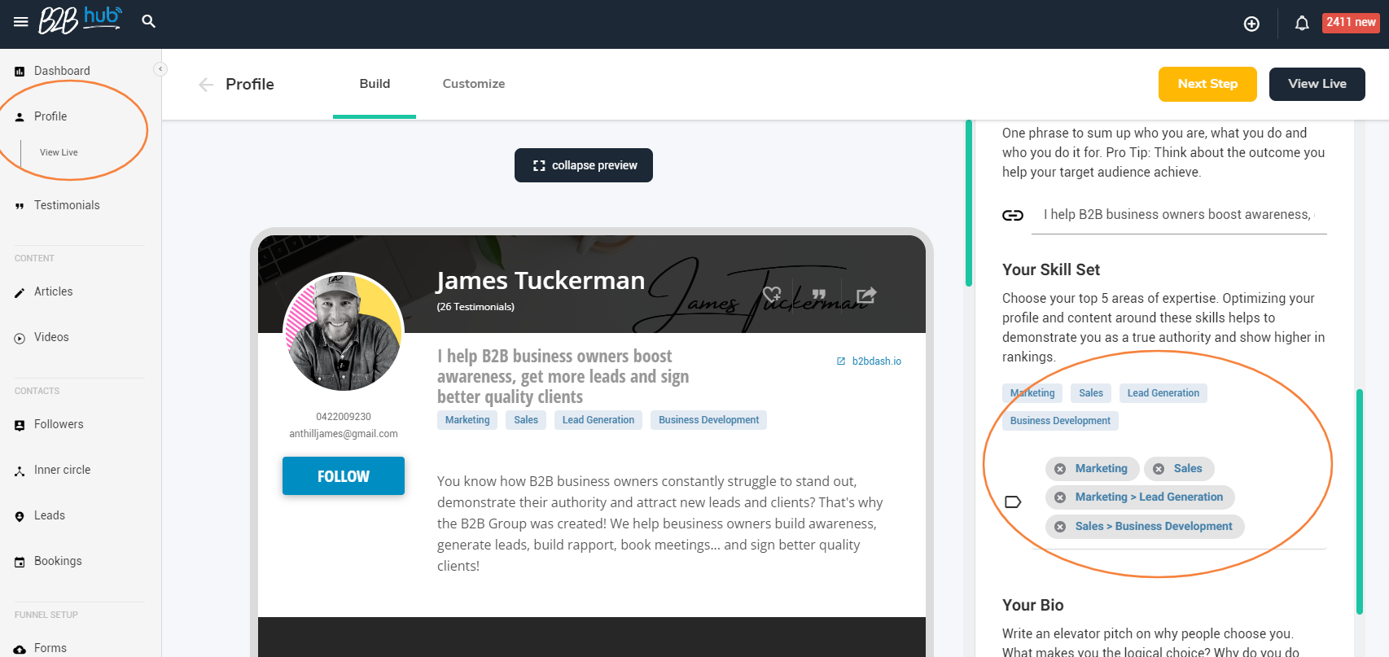The image size is (1389, 657).
Task: Click View Live sidebar sub-item
Action: tap(59, 152)
